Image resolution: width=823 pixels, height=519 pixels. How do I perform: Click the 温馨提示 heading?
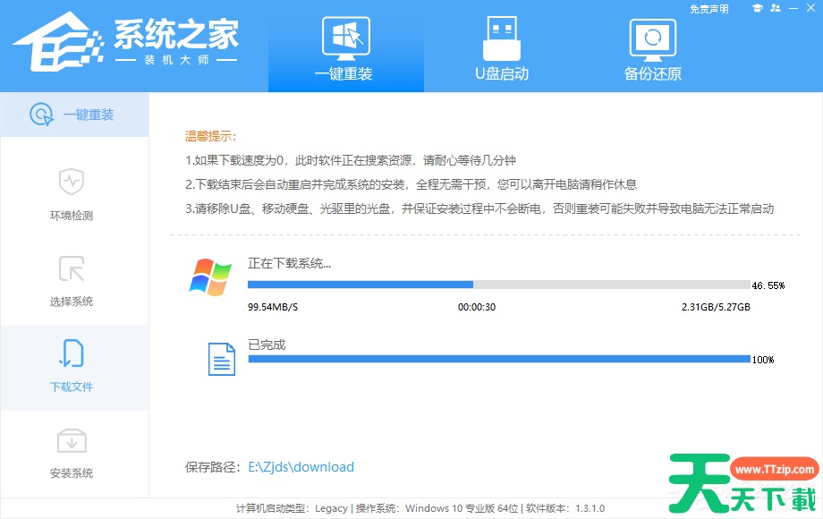pyautogui.click(x=211, y=136)
